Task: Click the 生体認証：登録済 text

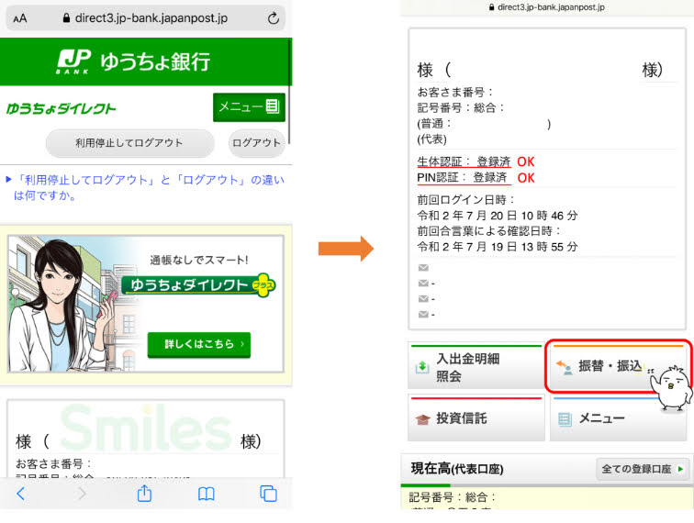Action: click(x=464, y=161)
